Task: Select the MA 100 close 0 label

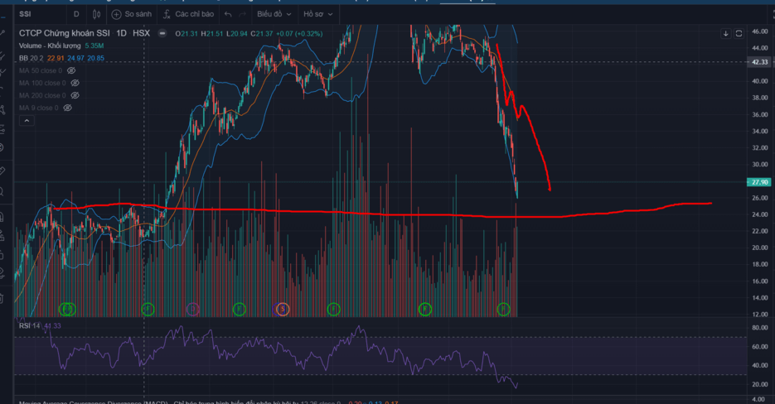Action: (42, 83)
